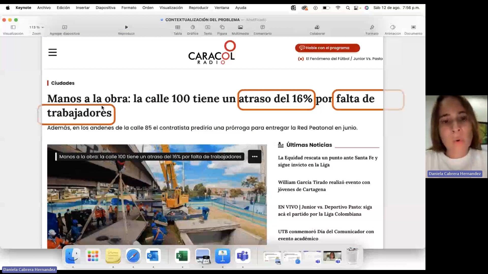Add a comment with Comentario icon
The height and width of the screenshot is (274, 488).
(x=263, y=27)
